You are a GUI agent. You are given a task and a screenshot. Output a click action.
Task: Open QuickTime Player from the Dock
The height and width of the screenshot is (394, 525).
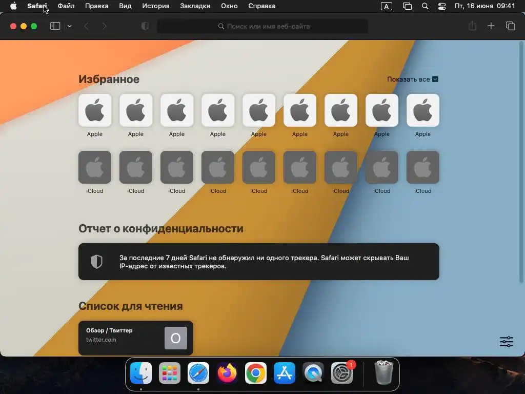point(313,373)
